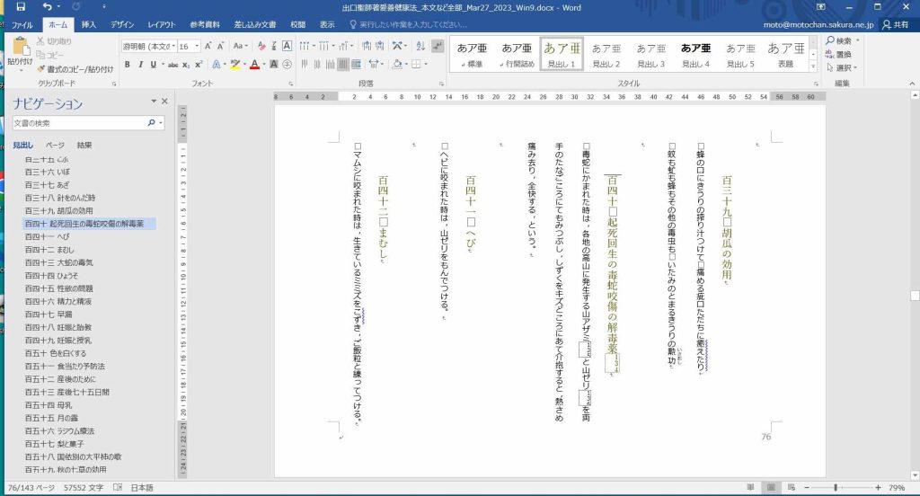
Task: Open the font color dropdown arrow
Action: 264,64
